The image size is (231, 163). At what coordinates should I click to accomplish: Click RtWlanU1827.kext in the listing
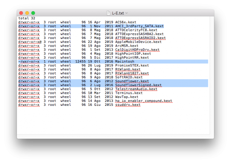point(132,73)
